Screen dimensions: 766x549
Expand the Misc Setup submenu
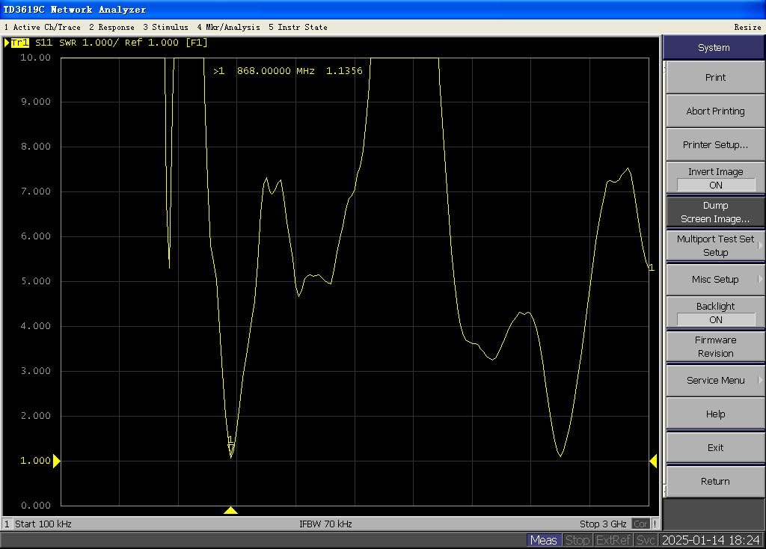714,279
